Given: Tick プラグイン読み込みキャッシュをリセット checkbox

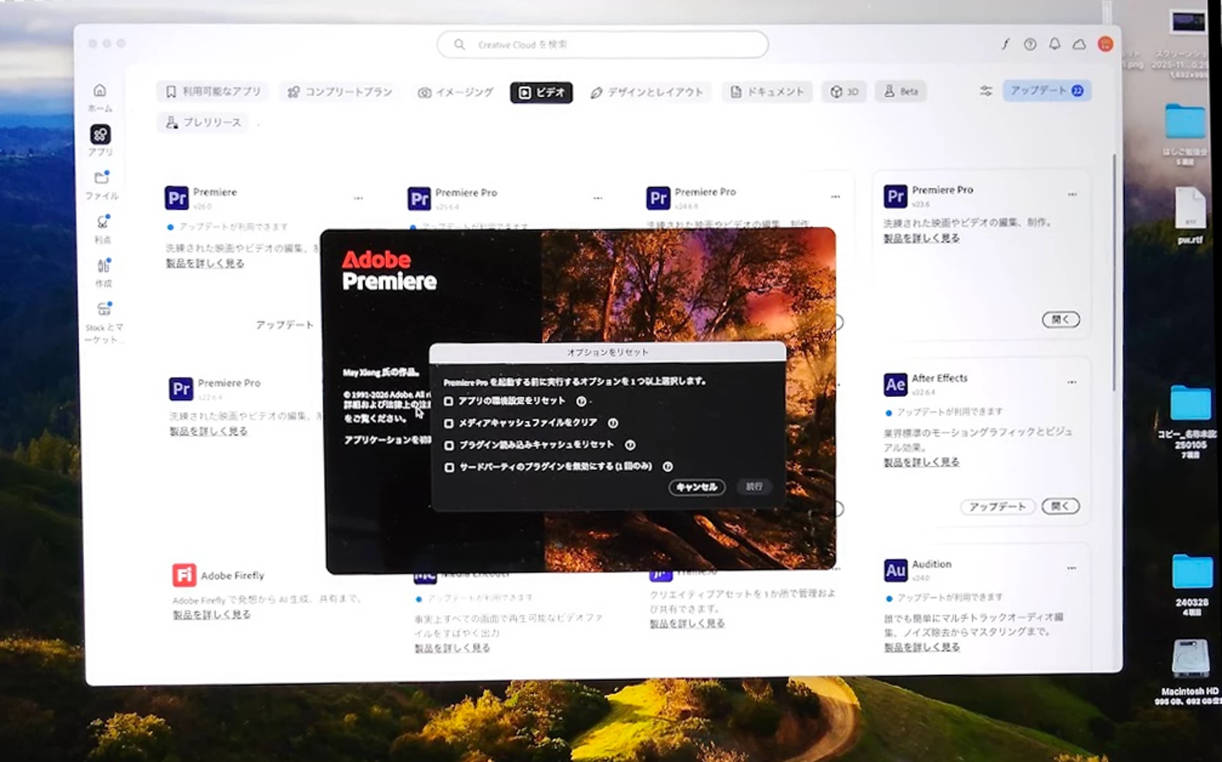Looking at the screenshot, I should coord(449,445).
